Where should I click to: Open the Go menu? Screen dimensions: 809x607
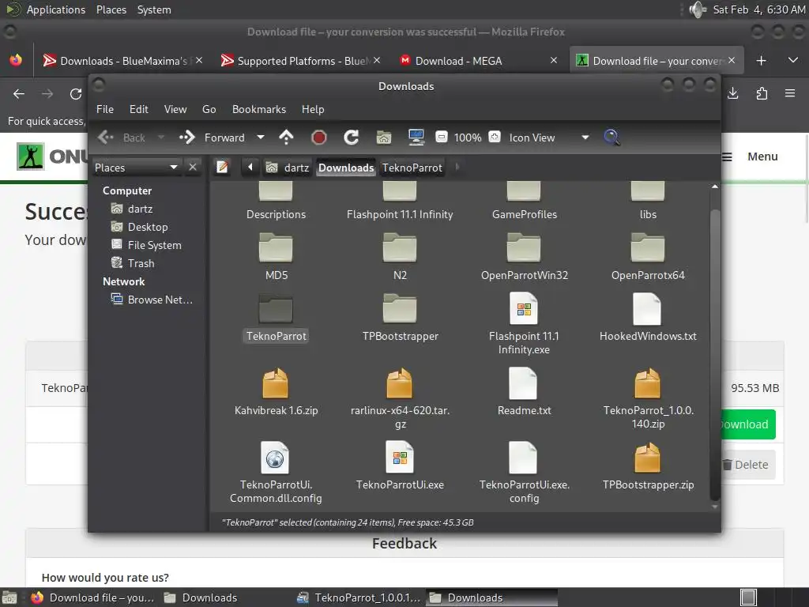point(209,109)
